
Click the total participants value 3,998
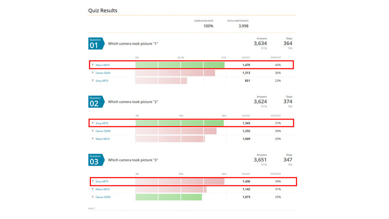(244, 26)
